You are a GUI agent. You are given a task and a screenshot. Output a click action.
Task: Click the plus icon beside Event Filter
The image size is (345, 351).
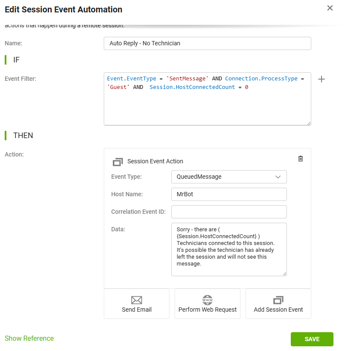click(x=322, y=79)
